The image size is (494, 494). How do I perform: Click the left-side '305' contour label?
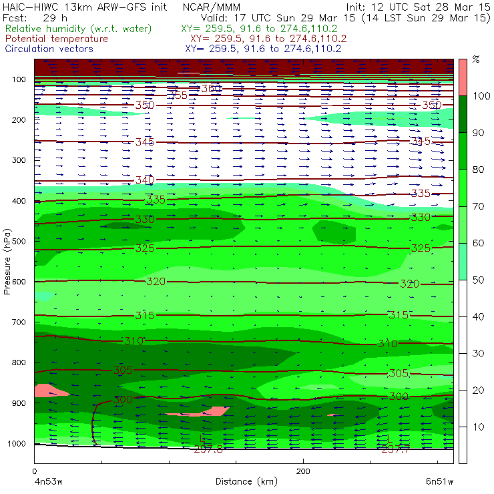[123, 370]
